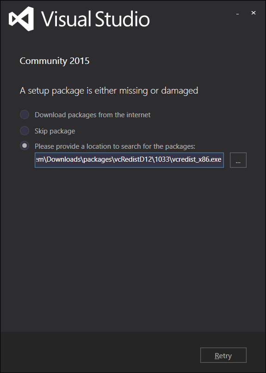Select the provide a location radio button
Viewport: 266px width, 373px height.
click(x=25, y=145)
